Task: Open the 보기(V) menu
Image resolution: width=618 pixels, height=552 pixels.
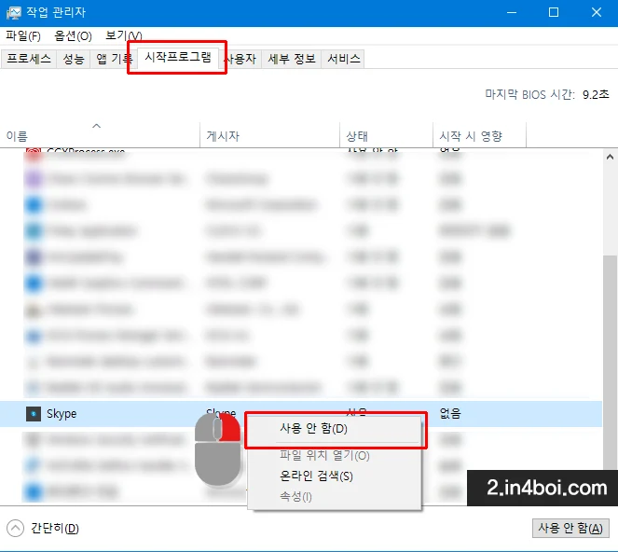Action: 123,35
